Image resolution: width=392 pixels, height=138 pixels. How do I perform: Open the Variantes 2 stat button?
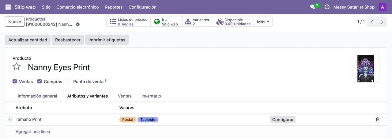198,22
